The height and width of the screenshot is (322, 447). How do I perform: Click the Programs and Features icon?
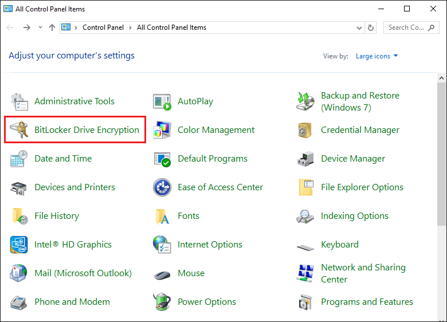(305, 302)
